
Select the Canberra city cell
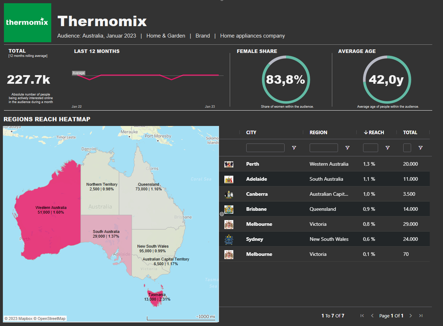[x=257, y=194]
